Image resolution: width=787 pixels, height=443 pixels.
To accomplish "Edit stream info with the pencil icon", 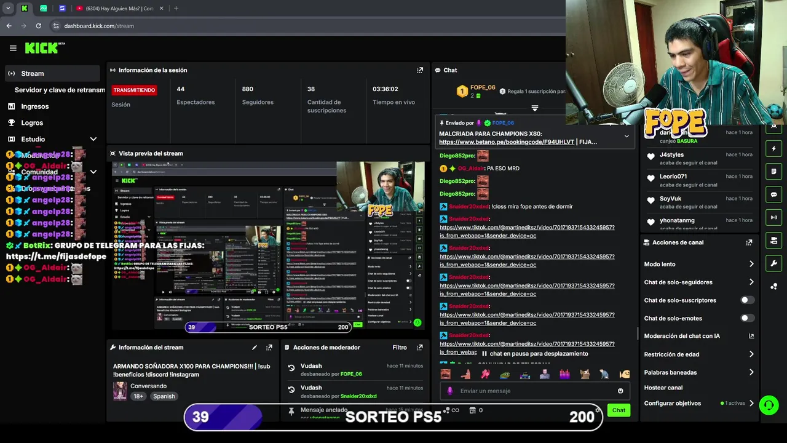I will tap(254, 348).
